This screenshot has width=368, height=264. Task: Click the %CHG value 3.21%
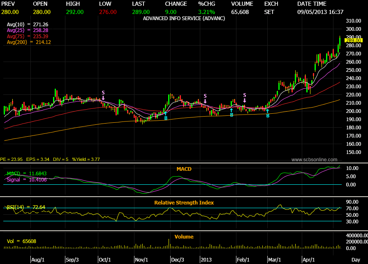point(206,12)
